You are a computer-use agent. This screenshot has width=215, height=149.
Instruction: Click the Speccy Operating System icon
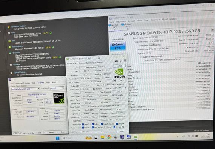tap(9, 27)
